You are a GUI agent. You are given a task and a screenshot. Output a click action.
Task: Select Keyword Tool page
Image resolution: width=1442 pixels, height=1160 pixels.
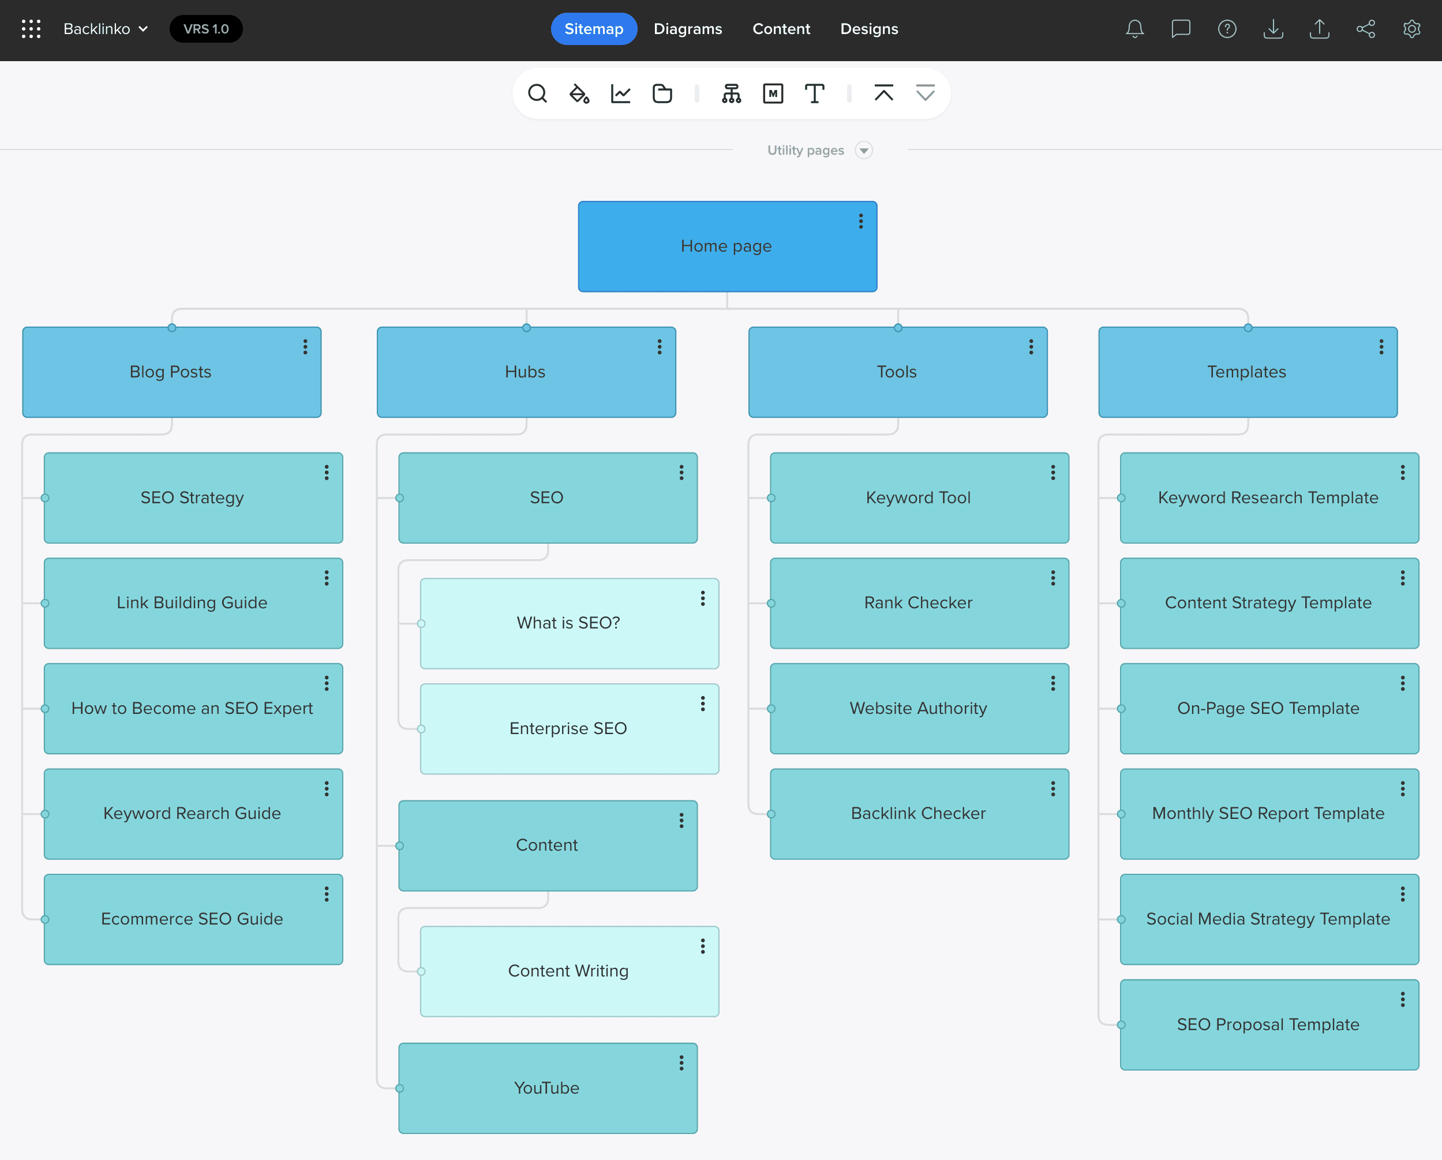click(920, 497)
